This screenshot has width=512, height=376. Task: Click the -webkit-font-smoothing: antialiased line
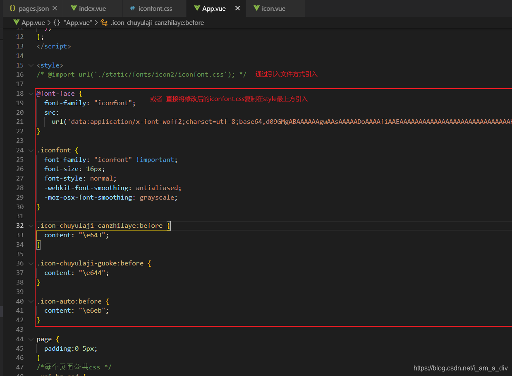pos(113,188)
